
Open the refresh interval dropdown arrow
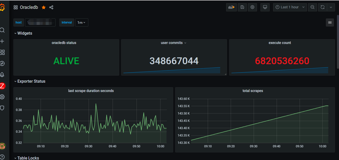point(331,7)
